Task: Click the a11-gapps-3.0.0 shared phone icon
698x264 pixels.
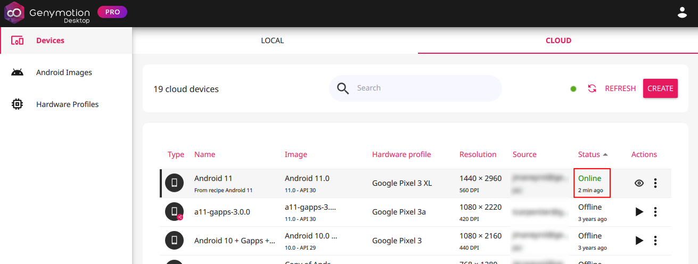Action: 174,212
